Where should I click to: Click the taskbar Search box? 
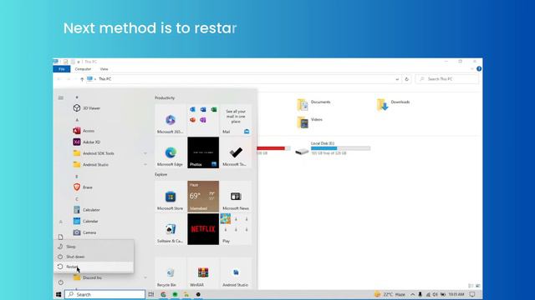pyautogui.click(x=105, y=294)
